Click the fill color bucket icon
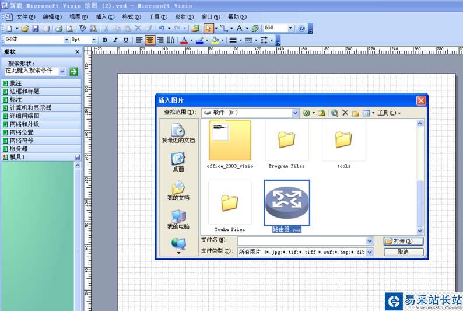 (x=215, y=40)
